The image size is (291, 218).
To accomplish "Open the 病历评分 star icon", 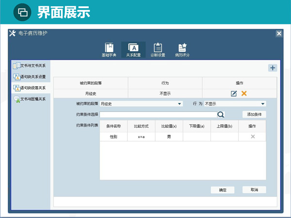I will [x=182, y=50].
